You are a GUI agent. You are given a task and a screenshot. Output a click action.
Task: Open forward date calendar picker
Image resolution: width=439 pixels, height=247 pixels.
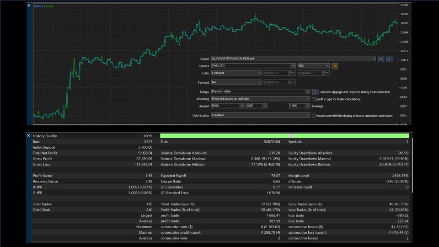(x=291, y=82)
